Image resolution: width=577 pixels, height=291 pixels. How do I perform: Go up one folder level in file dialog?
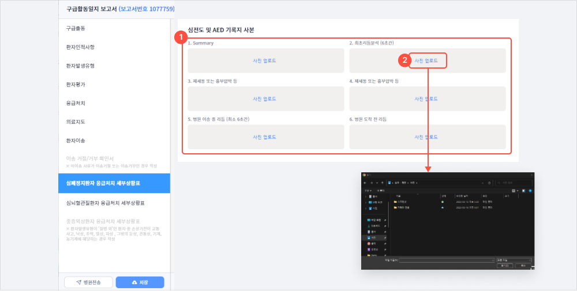coord(383,183)
